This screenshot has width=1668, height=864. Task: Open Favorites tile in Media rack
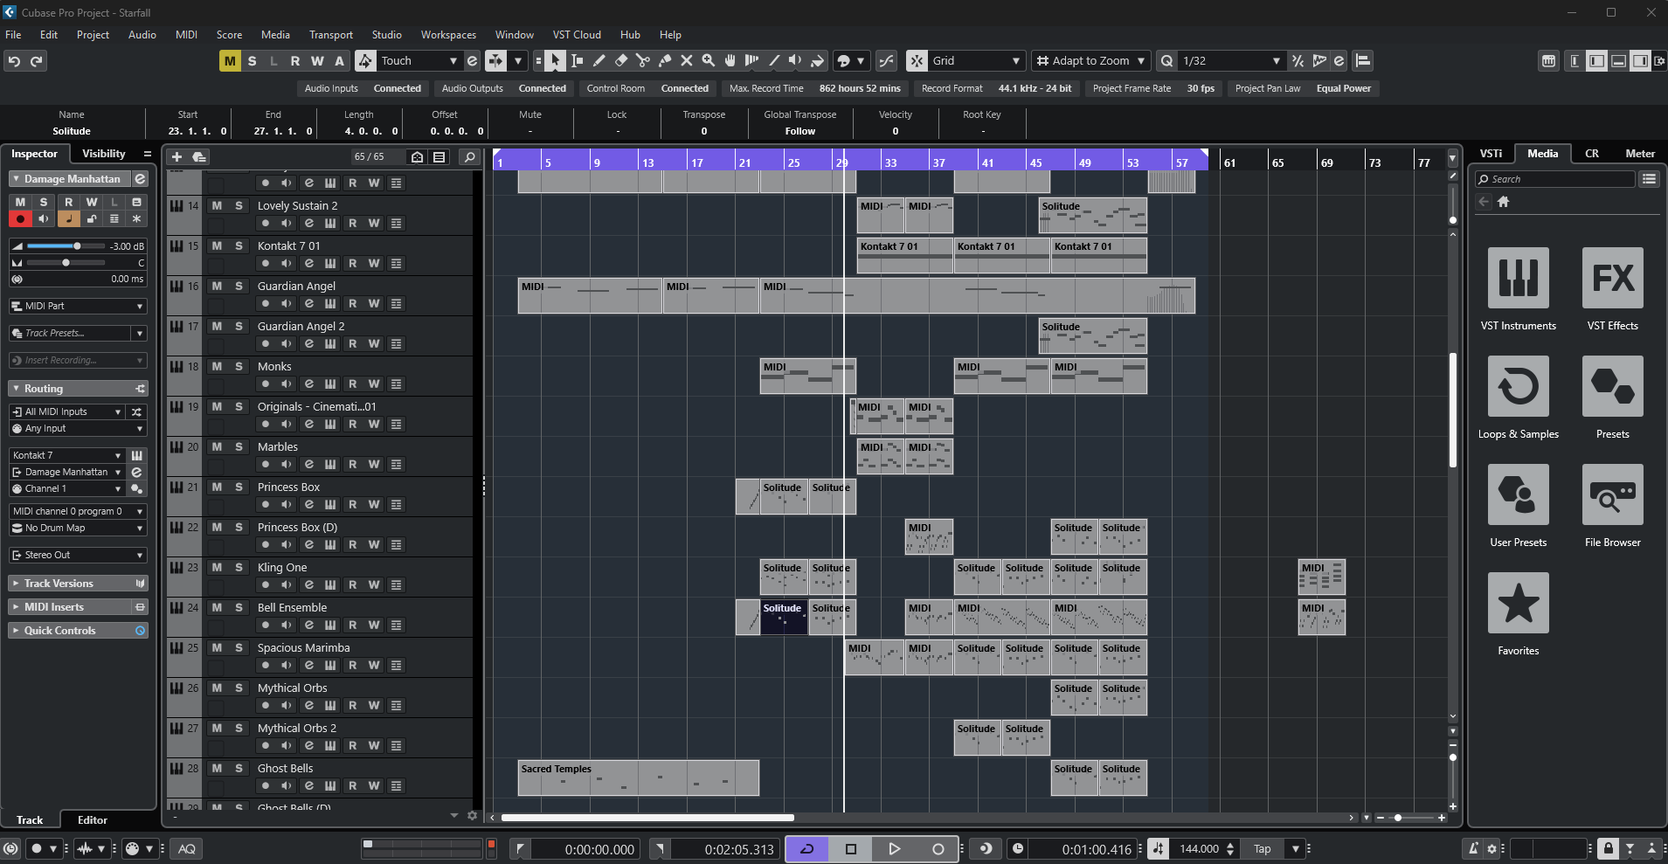coord(1519,603)
